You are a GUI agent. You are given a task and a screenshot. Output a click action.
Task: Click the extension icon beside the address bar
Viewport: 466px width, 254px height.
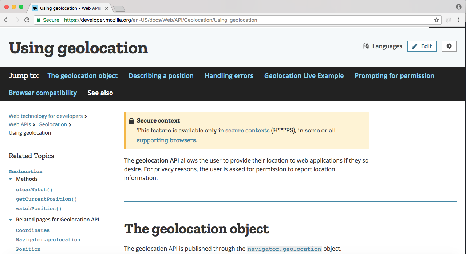pyautogui.click(x=449, y=20)
